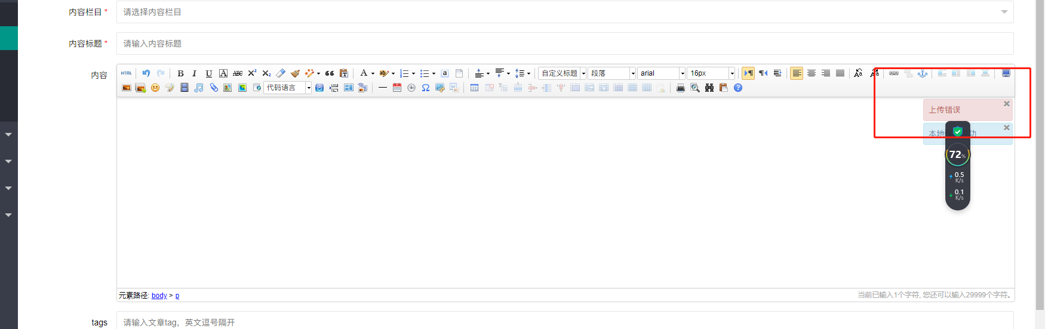Expand the arial font family dropdown
The height and width of the screenshot is (329, 1045).
coord(683,73)
